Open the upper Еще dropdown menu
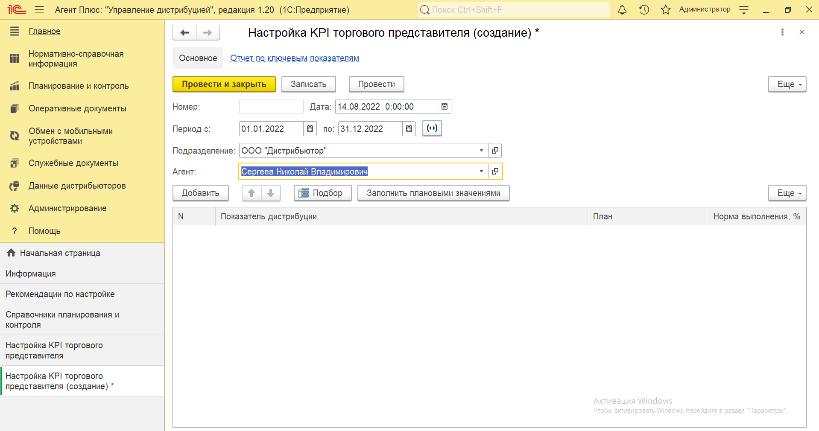Screen dimensions: 819x431 pyautogui.click(x=787, y=84)
